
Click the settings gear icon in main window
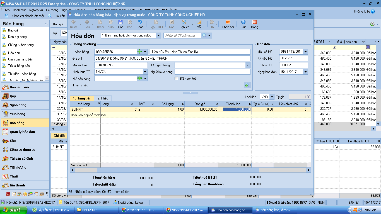[372, 24]
